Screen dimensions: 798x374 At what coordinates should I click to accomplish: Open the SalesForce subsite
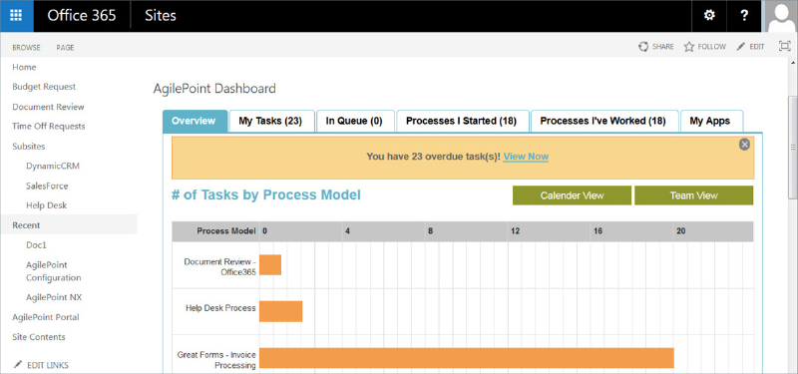click(47, 187)
